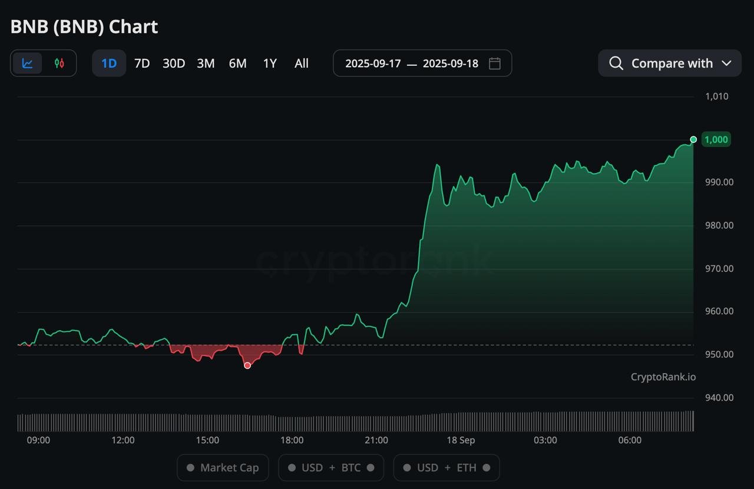754x489 pixels.
Task: Open the Compare with dropdown
Action: pos(670,63)
